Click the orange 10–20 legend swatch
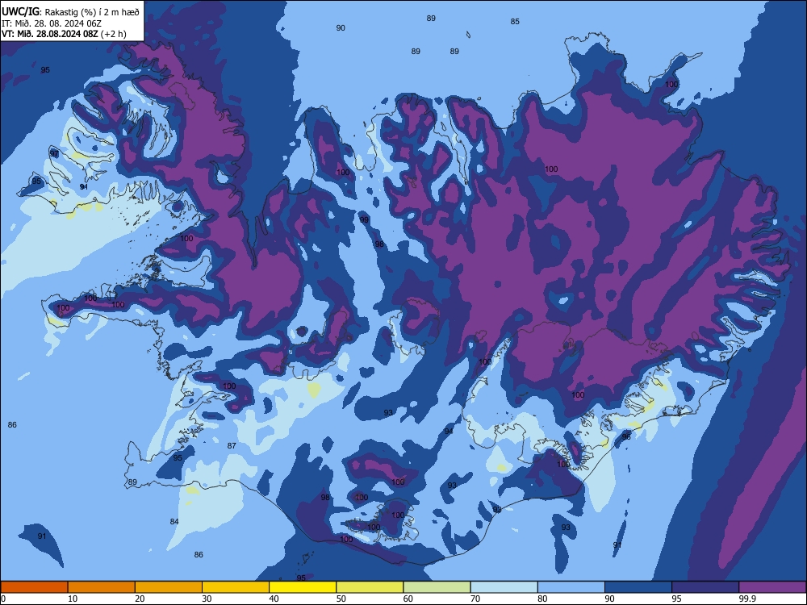Screen dimensions: 807x605 point(102,587)
